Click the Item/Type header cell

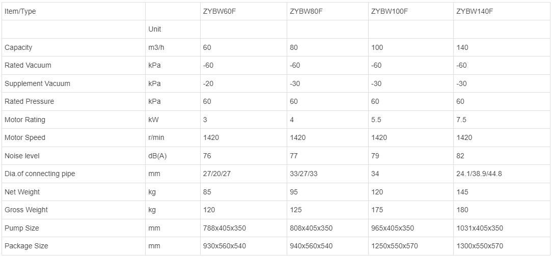coord(20,11)
